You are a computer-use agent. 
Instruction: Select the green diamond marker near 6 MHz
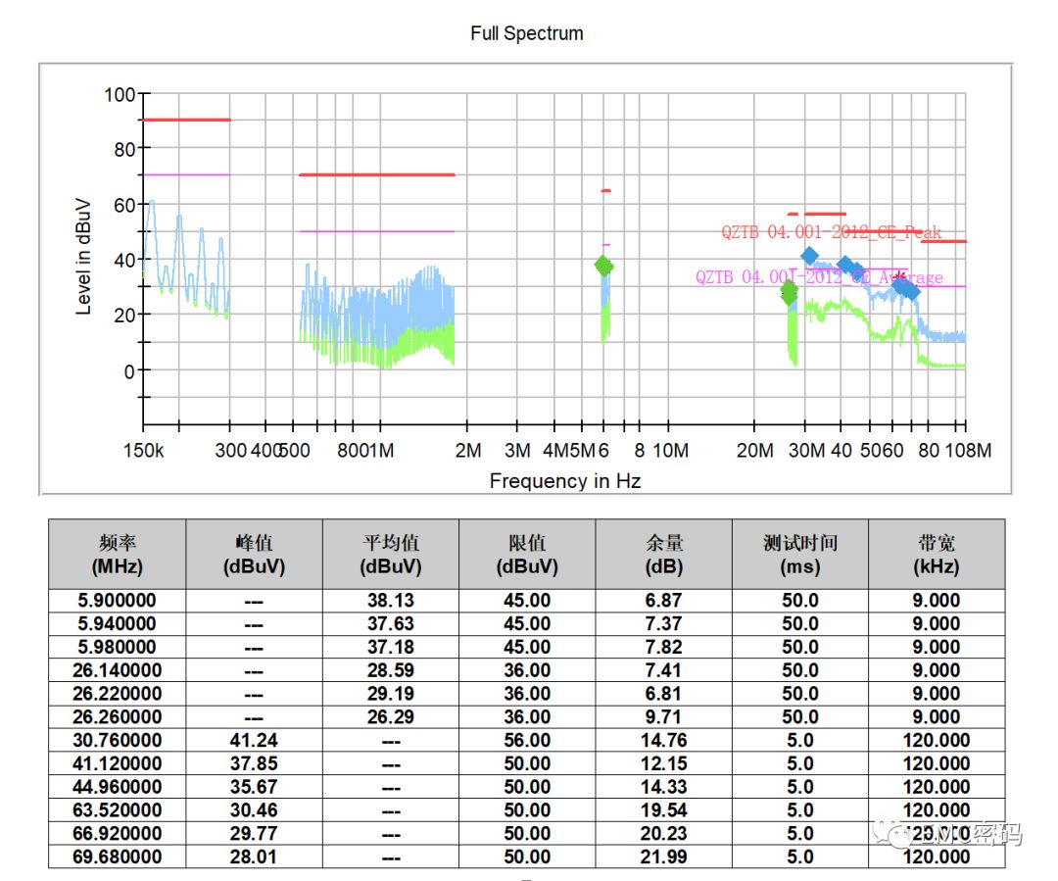(603, 266)
